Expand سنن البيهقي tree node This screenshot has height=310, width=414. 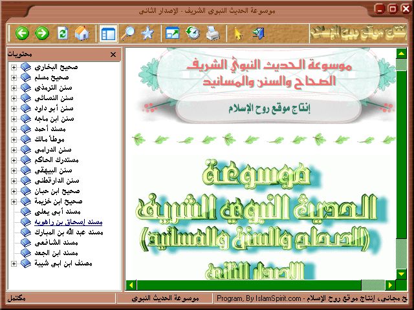click(14, 170)
